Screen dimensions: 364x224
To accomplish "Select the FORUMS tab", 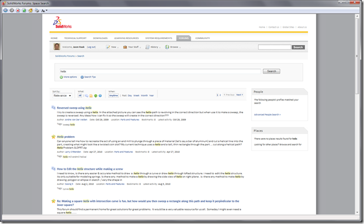I will [x=184, y=38].
